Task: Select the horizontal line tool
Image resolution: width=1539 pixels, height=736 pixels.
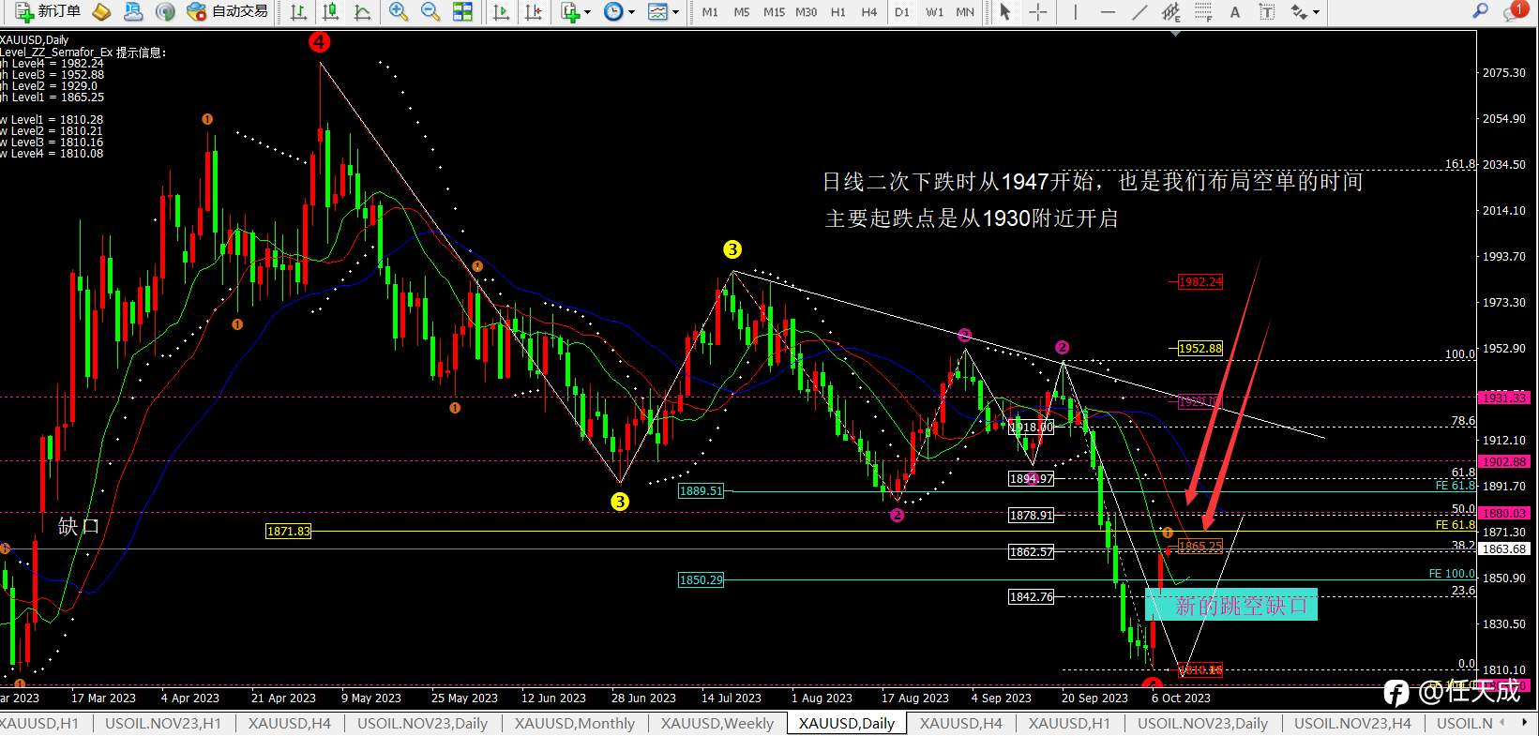Action: (x=1108, y=11)
